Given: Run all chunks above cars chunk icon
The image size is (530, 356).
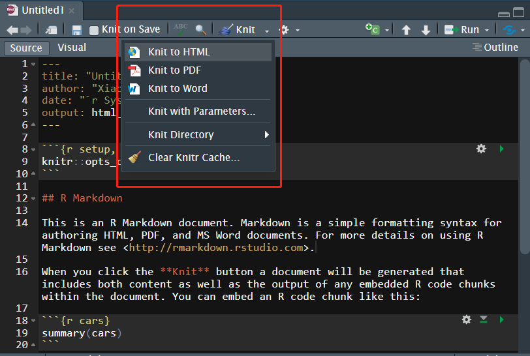Looking at the screenshot, I should [484, 319].
